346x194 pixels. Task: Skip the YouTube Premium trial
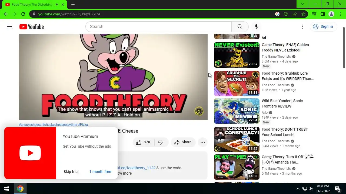click(71, 172)
